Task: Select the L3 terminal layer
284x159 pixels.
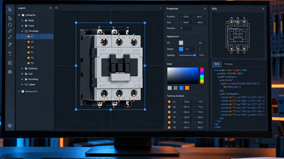Action: point(35,47)
